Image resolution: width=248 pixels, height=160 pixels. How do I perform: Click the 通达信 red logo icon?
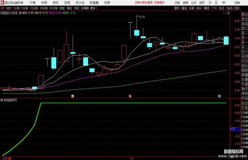(2, 3)
